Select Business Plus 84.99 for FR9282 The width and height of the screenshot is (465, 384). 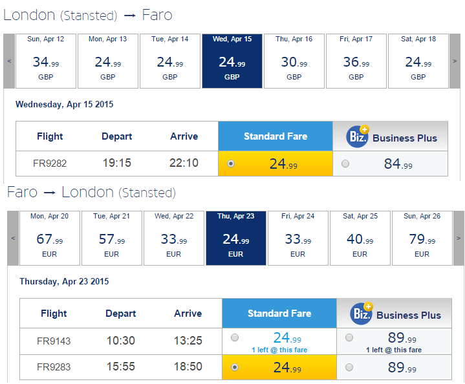click(345, 164)
